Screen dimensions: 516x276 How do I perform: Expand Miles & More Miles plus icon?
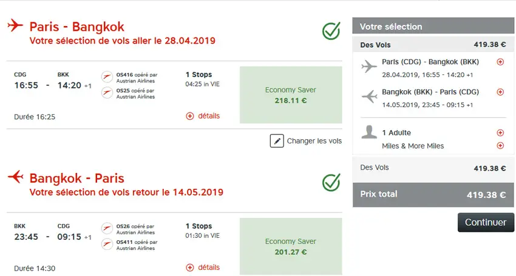(500, 145)
